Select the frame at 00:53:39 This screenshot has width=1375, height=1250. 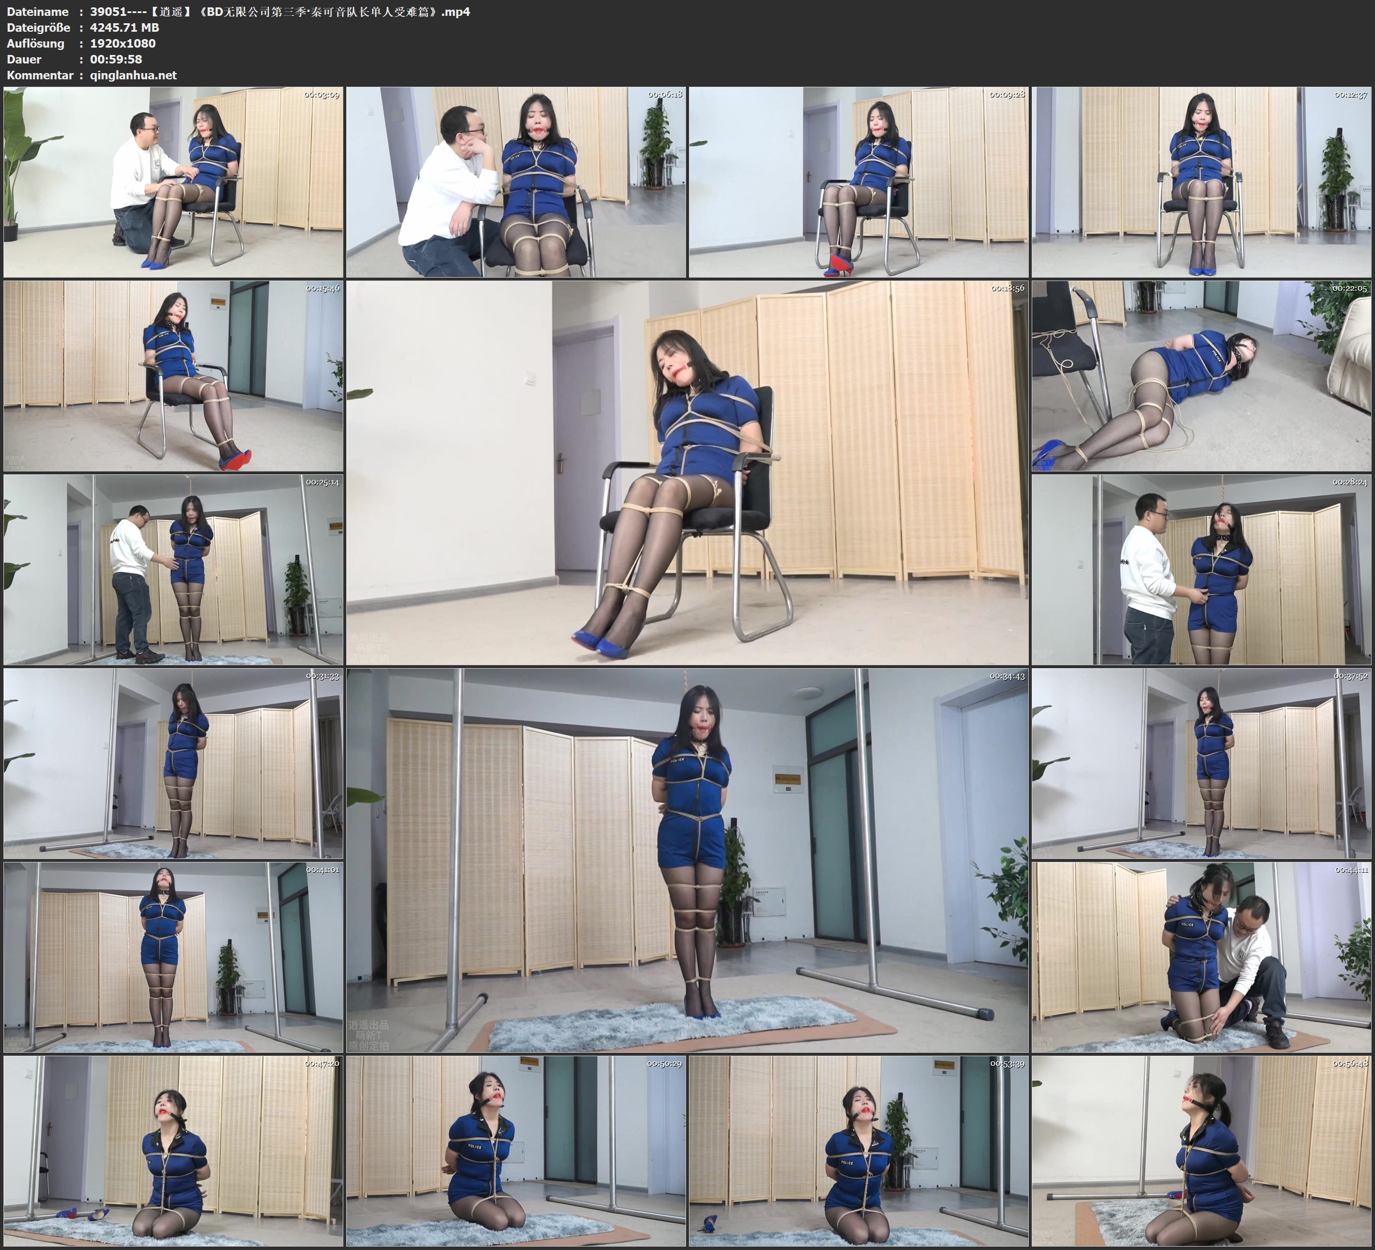click(858, 1150)
